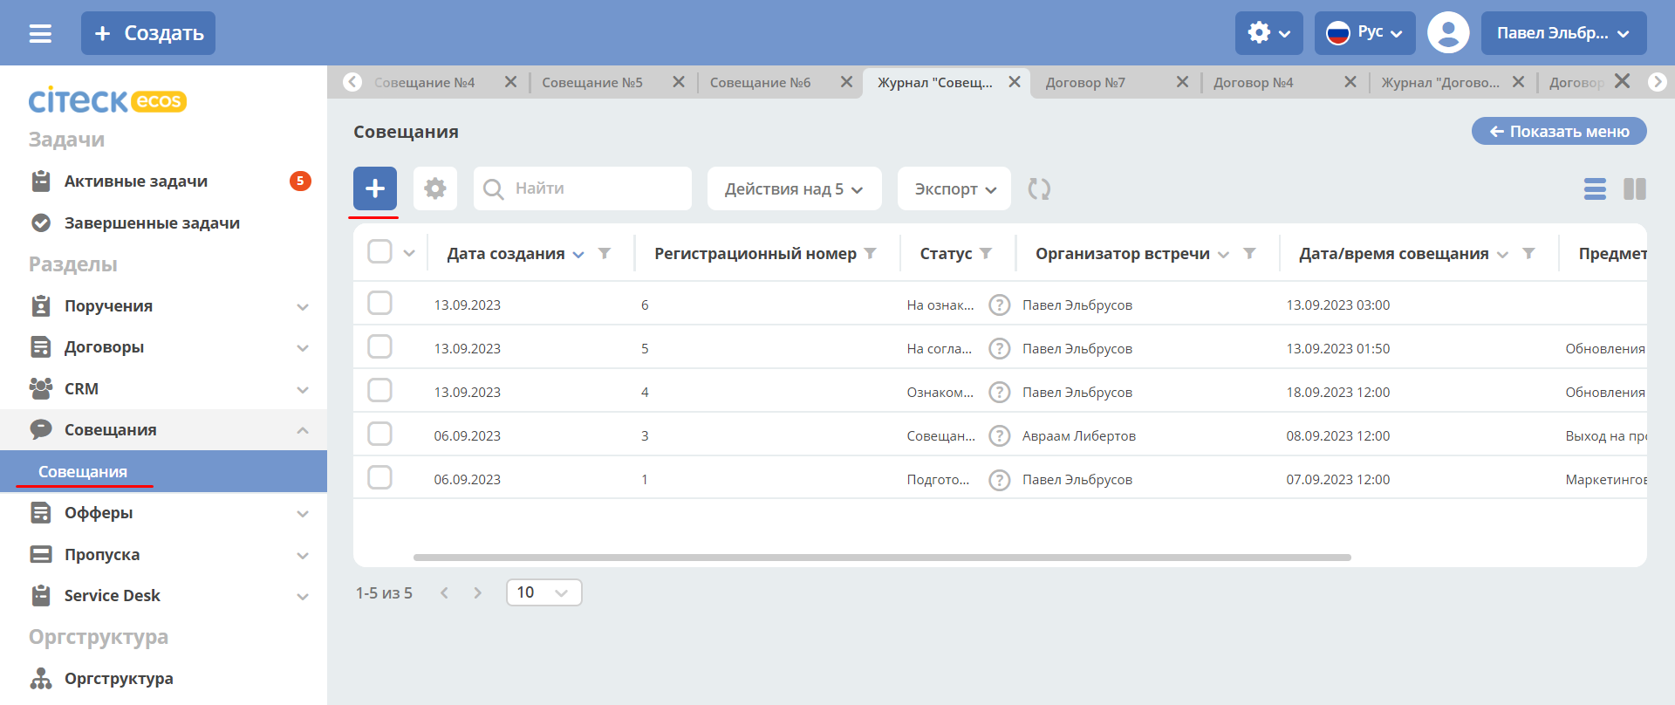This screenshot has height=705, width=1675.
Task: Open the Рус language selector
Action: 1365,33
